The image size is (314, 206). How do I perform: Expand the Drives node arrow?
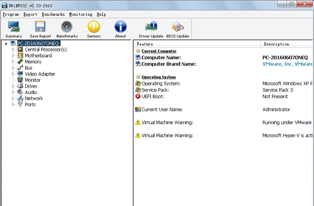pyautogui.click(x=13, y=86)
